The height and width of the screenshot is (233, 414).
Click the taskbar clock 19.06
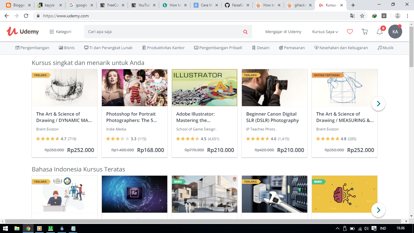click(x=400, y=228)
